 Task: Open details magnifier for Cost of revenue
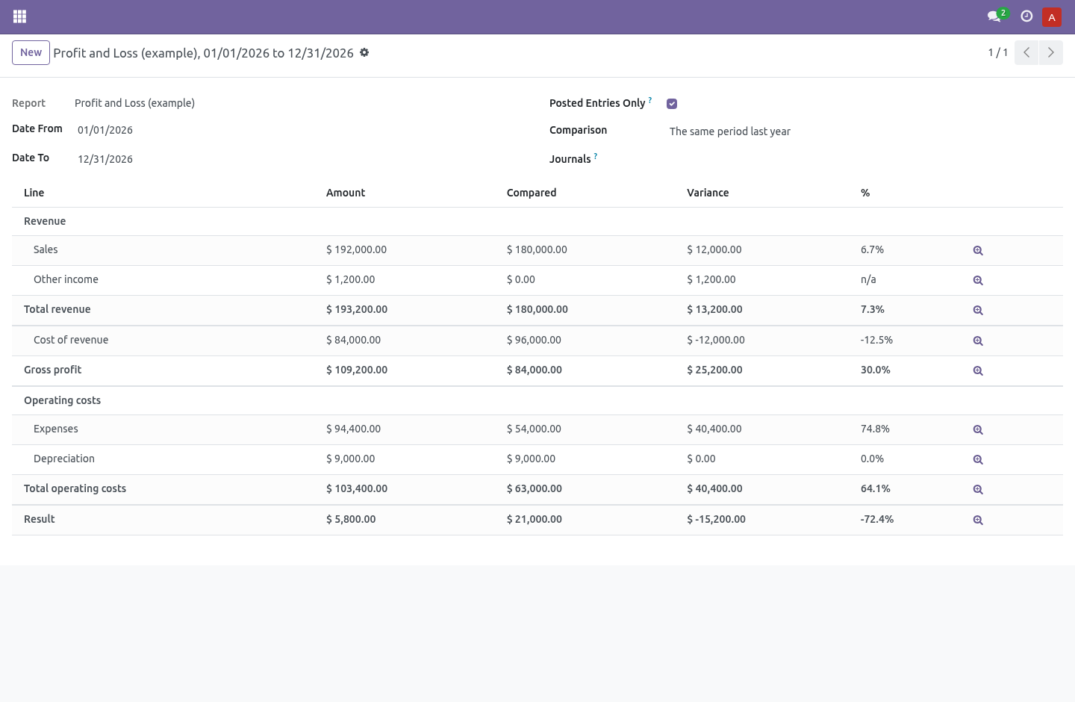[978, 341]
